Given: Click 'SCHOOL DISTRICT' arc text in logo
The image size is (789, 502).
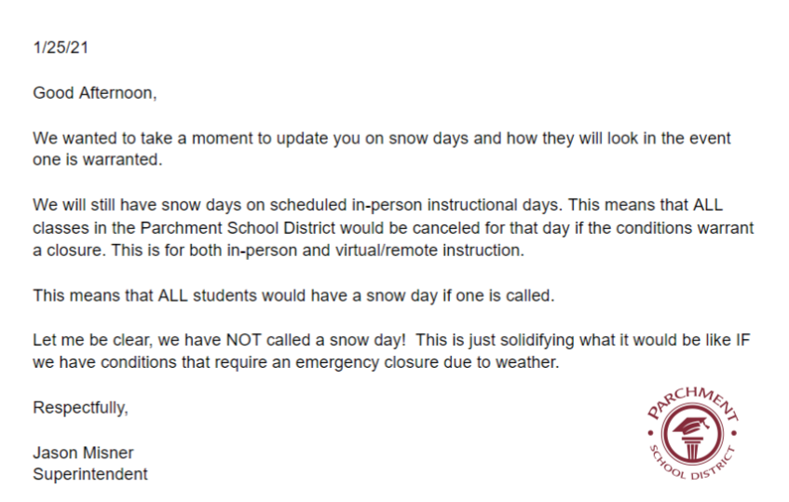Looking at the screenshot, I should (x=692, y=464).
